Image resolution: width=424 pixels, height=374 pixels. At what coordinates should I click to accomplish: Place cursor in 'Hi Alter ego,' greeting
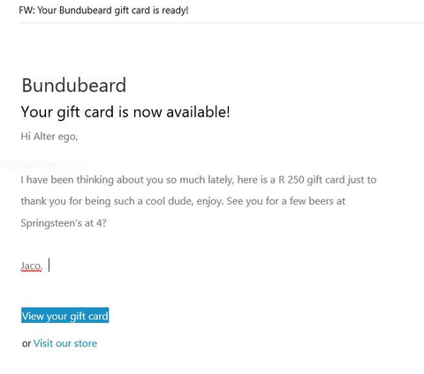coord(49,137)
